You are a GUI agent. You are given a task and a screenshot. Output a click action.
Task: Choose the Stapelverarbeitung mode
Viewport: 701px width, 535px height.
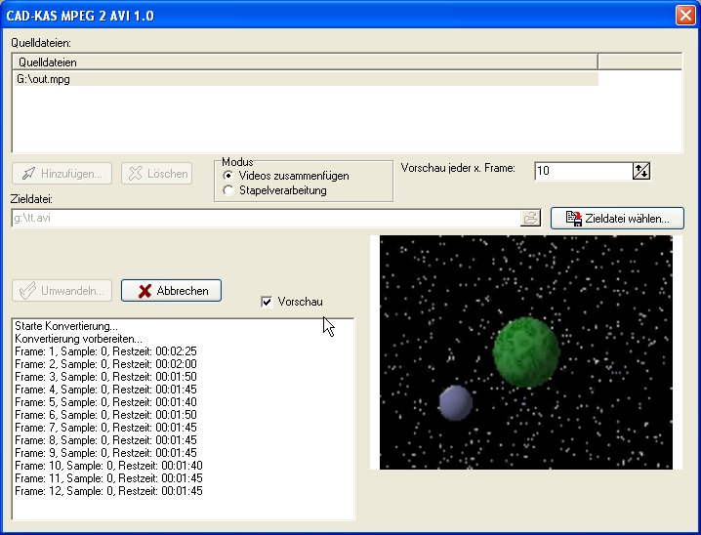[x=228, y=190]
